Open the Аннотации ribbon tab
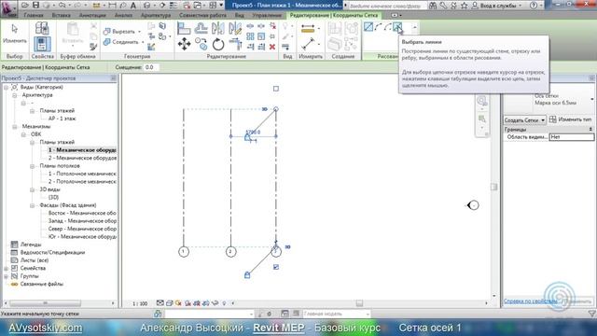 click(92, 15)
